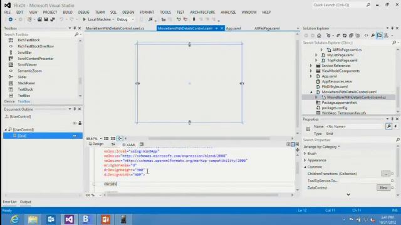Toggle the lock icon in Document Outline
The width and height of the screenshot is (401, 225).
80,123
